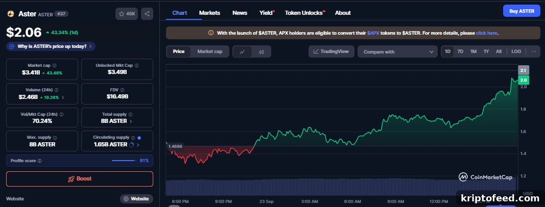
Task: Set chart range to 7D
Action: tap(460, 51)
